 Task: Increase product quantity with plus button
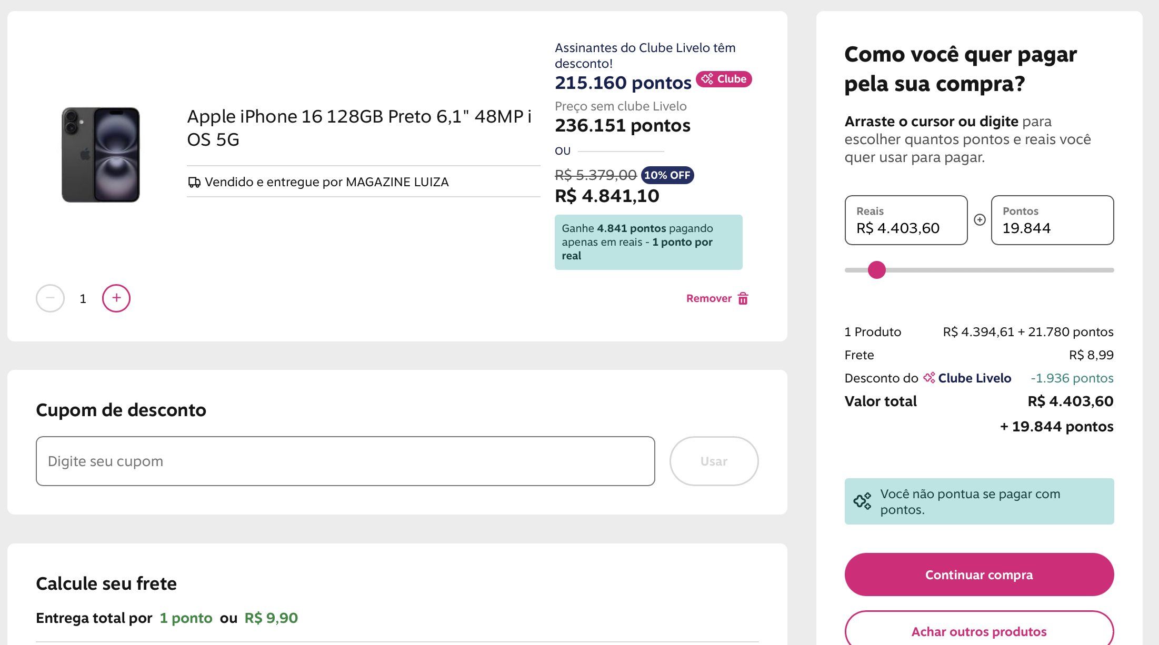116,298
